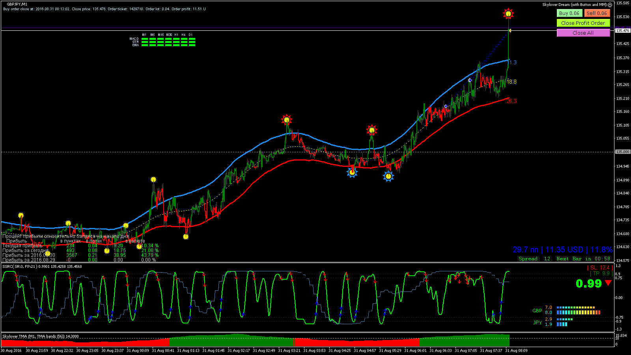The image size is (631, 355).
Task: Click the orange order close arrow at 135.476
Action: (510, 30)
